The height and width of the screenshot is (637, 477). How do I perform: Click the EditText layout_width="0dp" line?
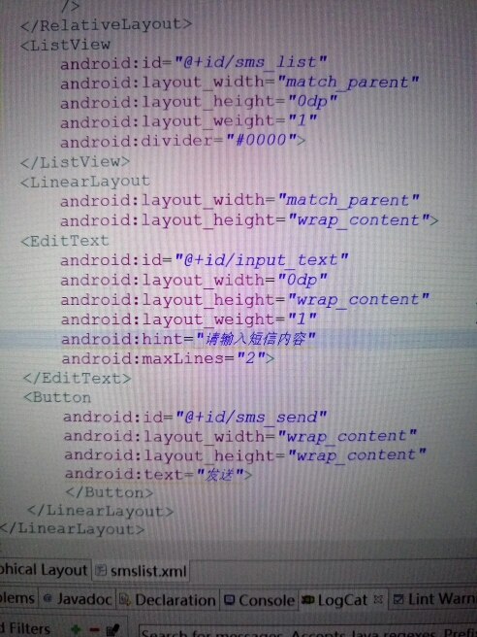[194, 280]
